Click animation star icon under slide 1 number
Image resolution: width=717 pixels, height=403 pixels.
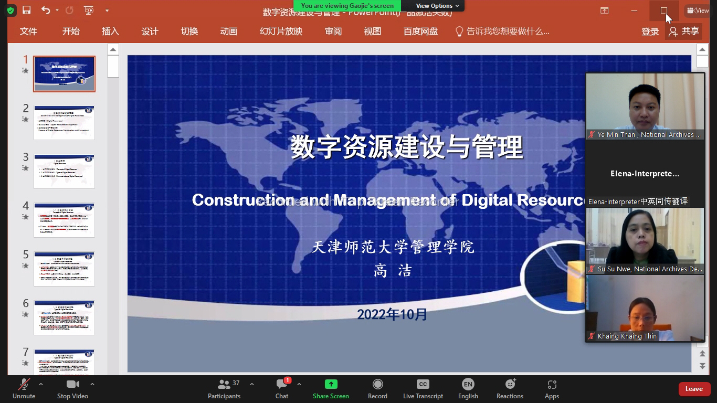25,70
